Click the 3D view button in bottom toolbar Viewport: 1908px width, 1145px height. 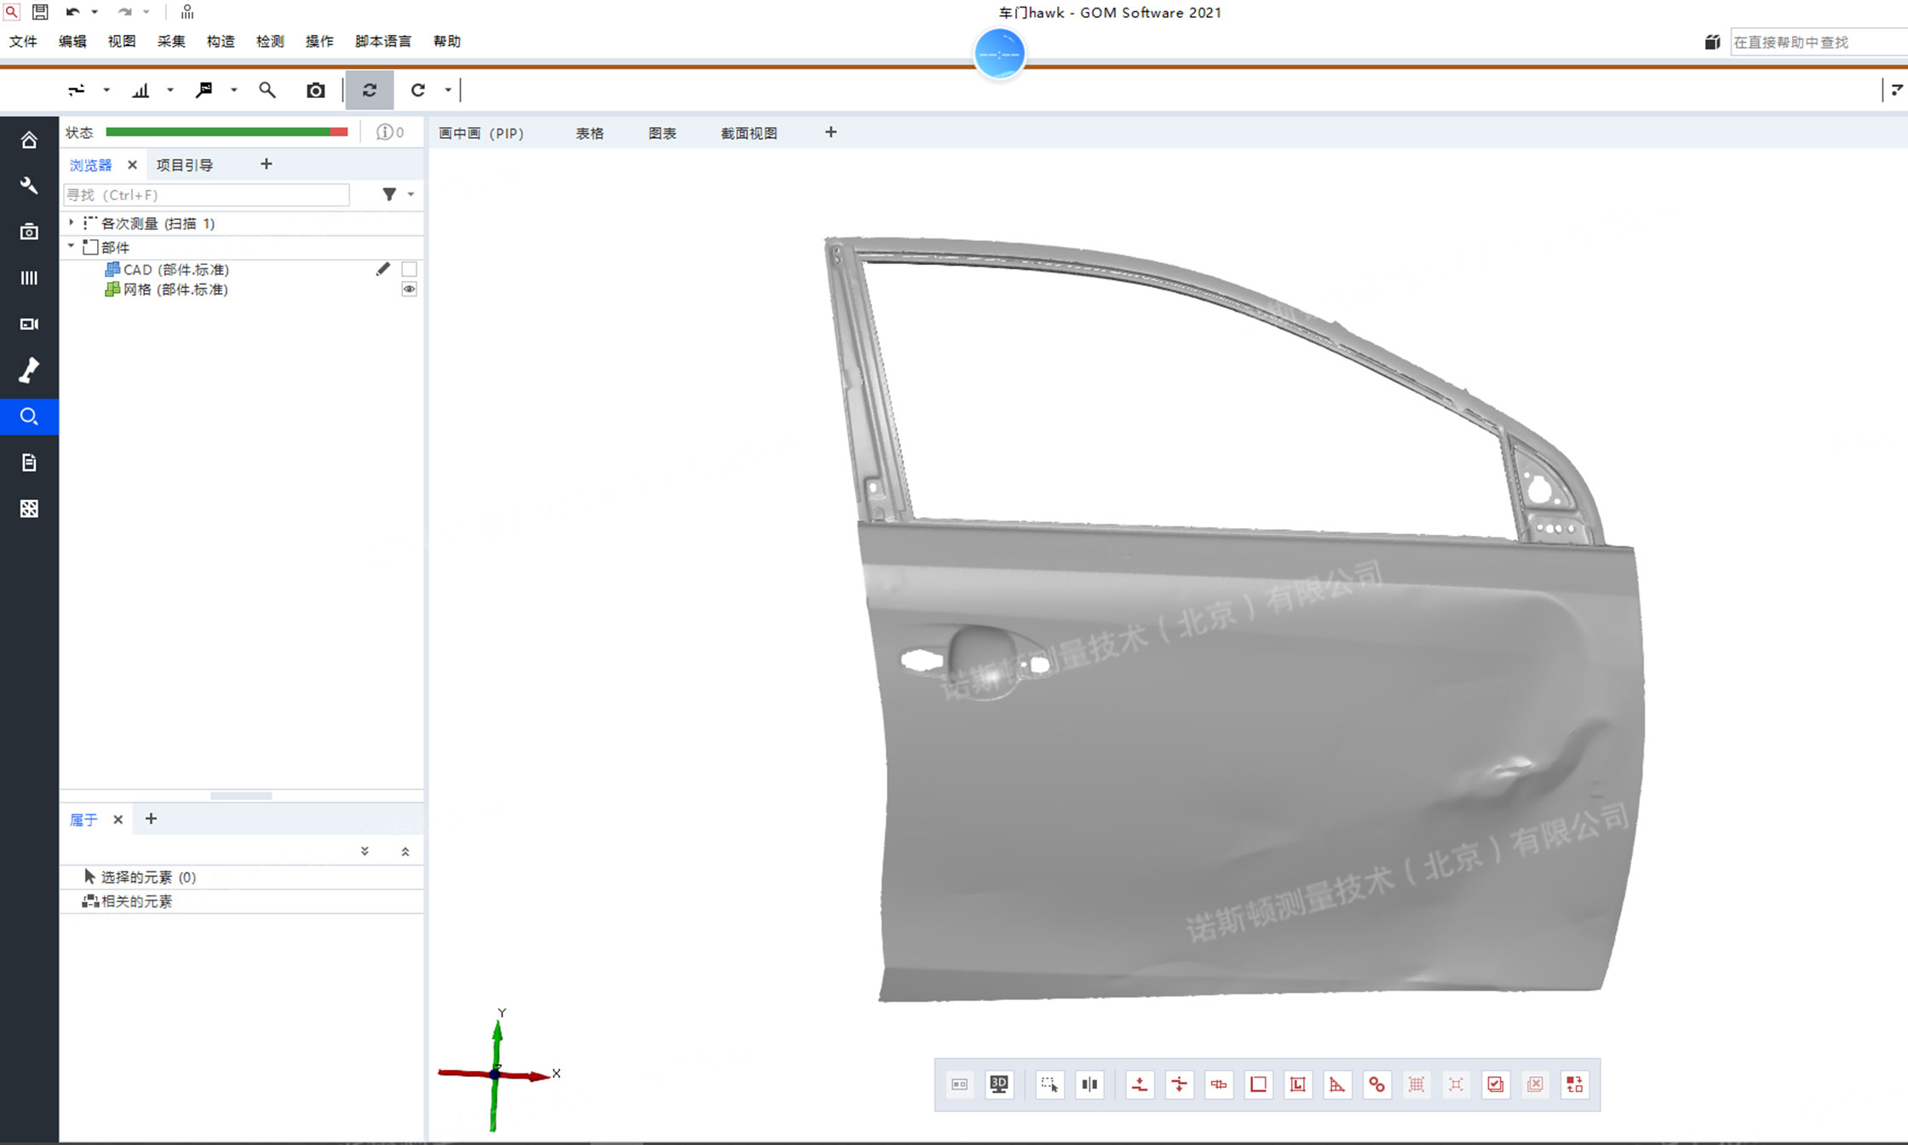click(998, 1085)
